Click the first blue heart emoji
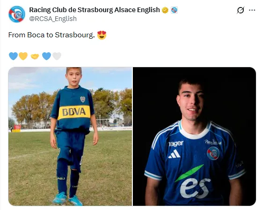Viewport: 262px width, 210px height. 13,56
